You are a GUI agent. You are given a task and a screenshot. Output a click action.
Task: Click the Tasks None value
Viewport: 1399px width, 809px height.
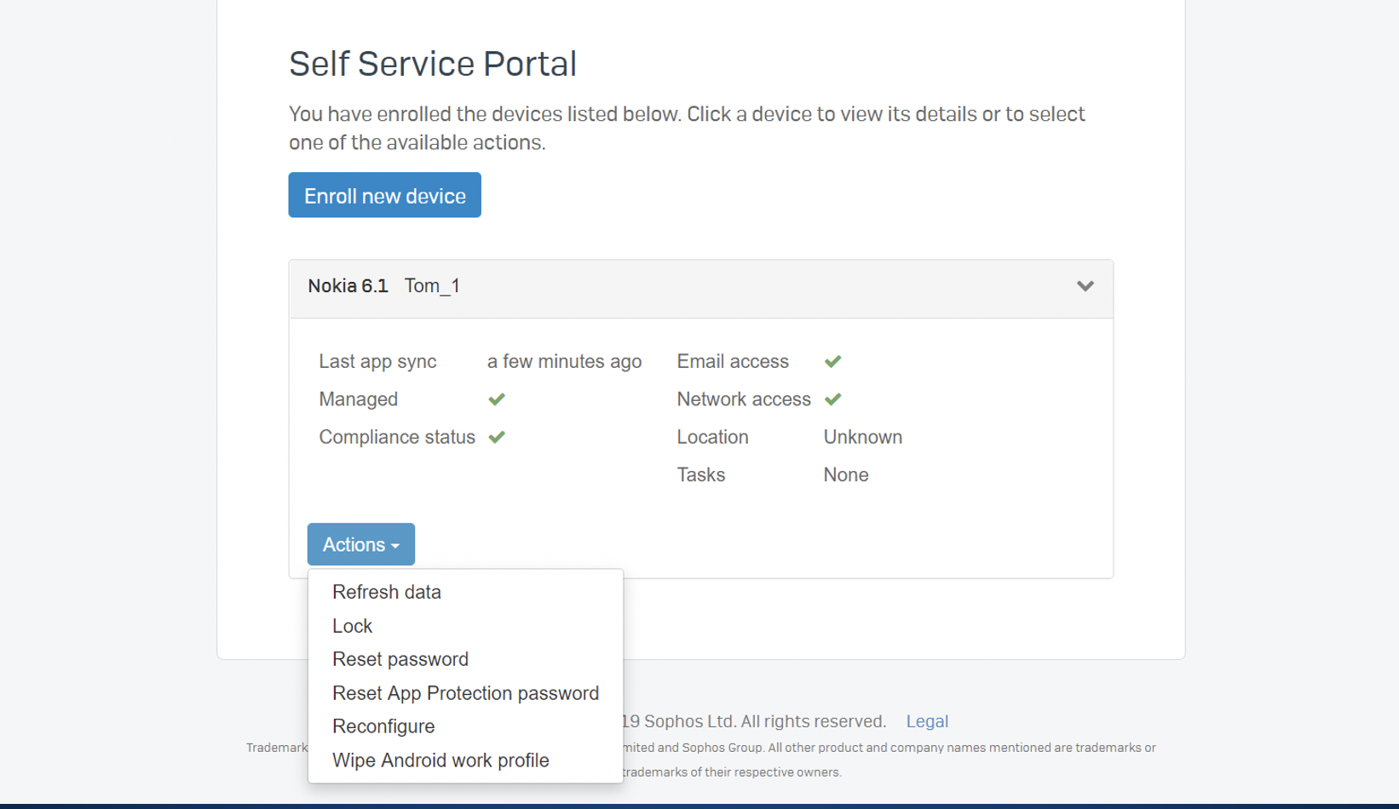coord(845,475)
